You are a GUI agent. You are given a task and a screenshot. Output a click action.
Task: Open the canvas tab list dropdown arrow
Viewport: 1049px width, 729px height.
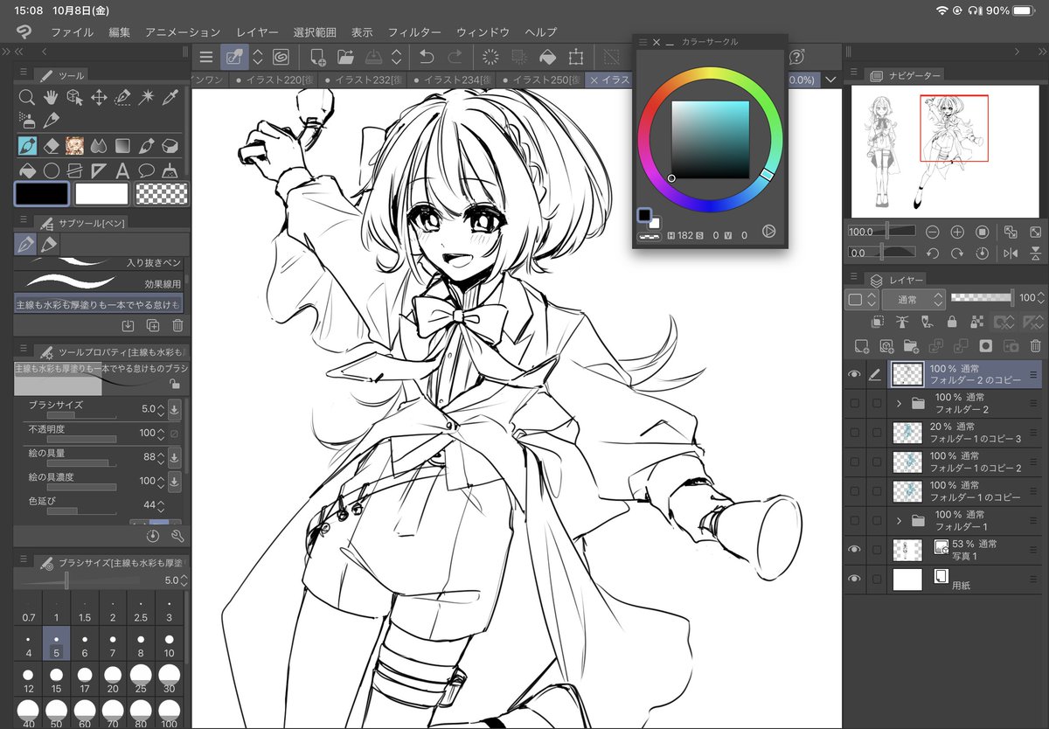830,80
